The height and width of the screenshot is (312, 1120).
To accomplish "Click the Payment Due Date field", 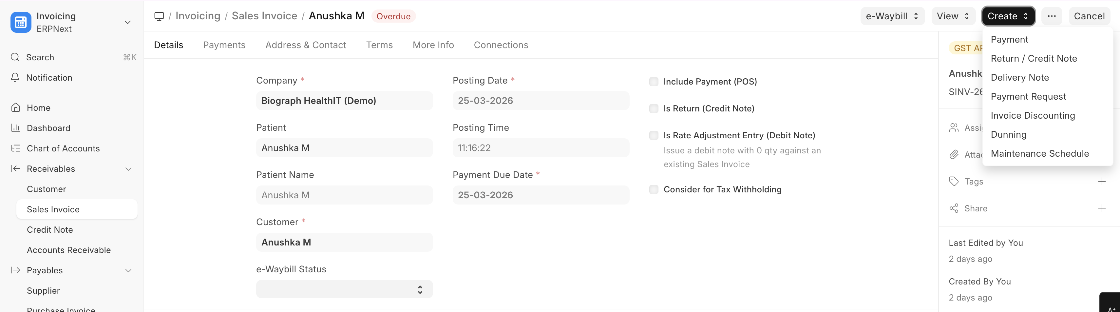I will point(541,195).
